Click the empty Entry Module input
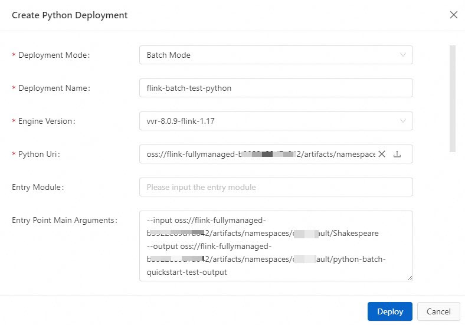This screenshot has width=465, height=325. pyautogui.click(x=276, y=187)
